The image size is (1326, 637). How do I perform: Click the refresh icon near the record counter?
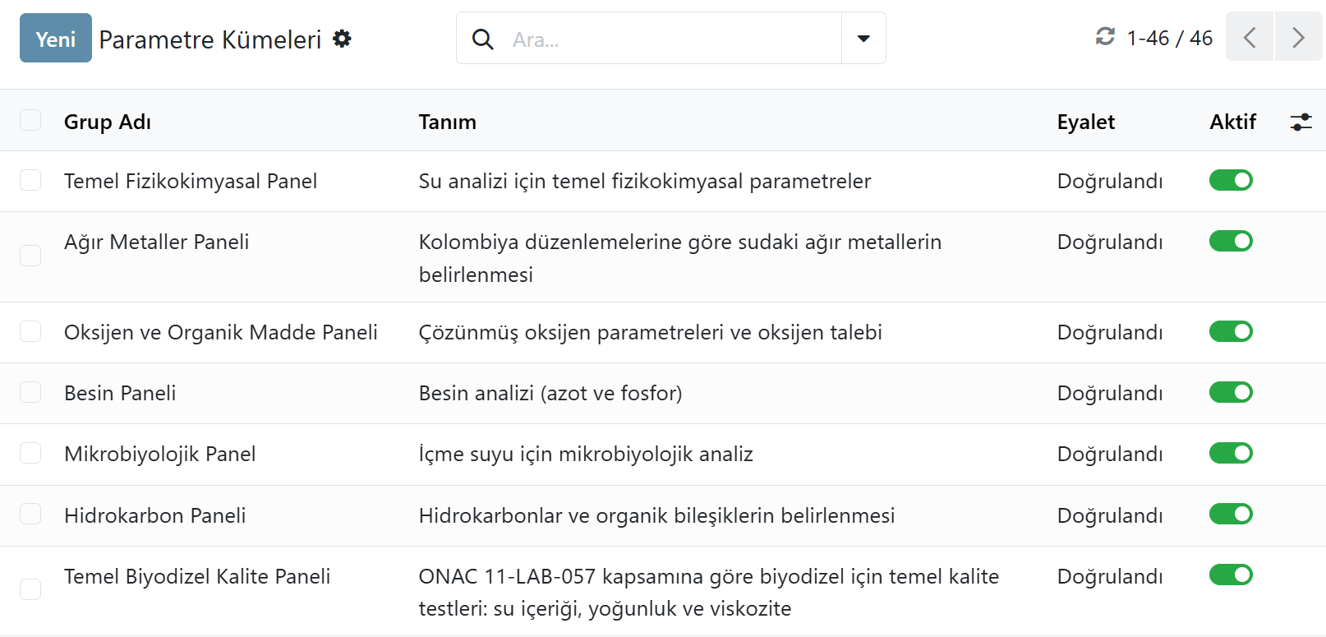coord(1105,37)
